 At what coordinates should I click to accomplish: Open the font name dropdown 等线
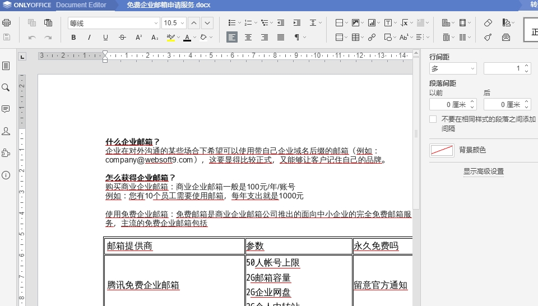156,23
